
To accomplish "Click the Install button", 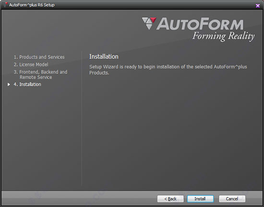I will point(200,199).
